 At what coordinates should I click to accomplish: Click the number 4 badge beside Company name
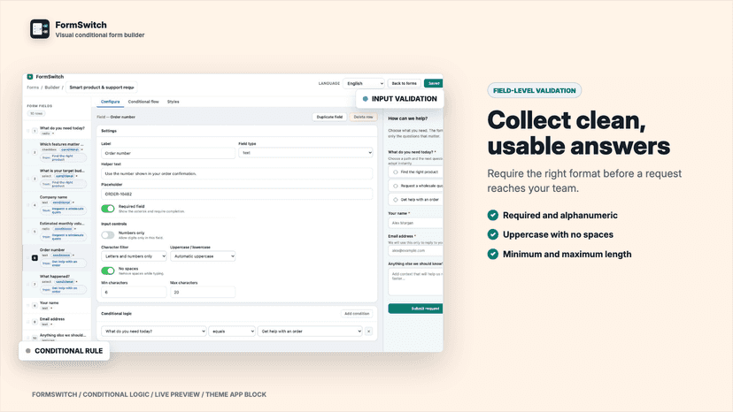(35, 205)
